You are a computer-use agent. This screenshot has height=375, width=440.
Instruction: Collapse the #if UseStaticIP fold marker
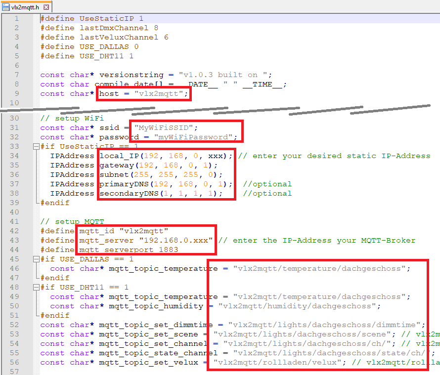point(36,146)
